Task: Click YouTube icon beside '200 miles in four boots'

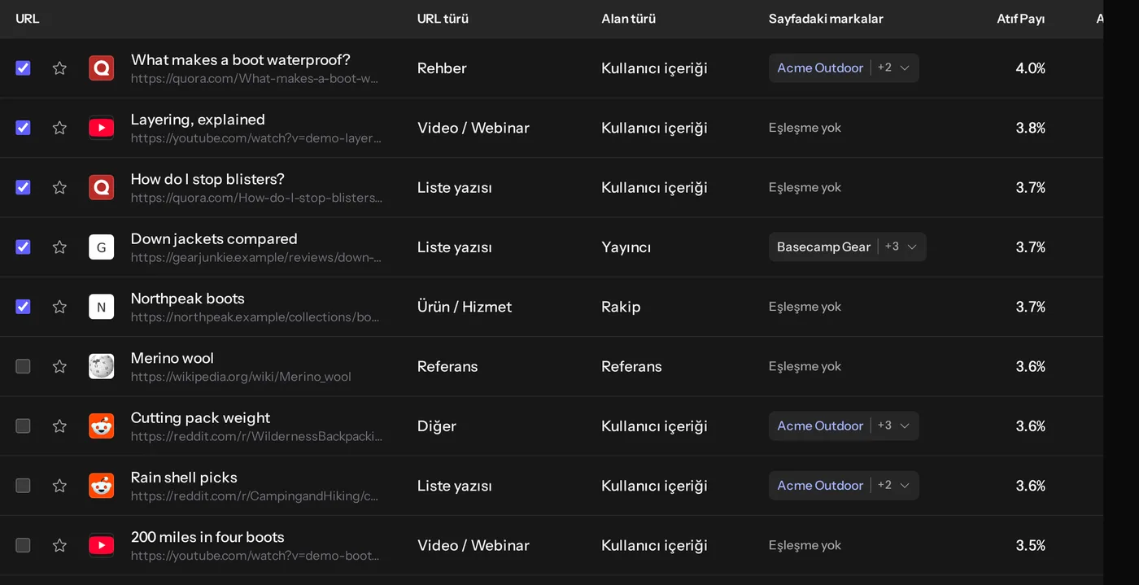Action: pos(102,545)
